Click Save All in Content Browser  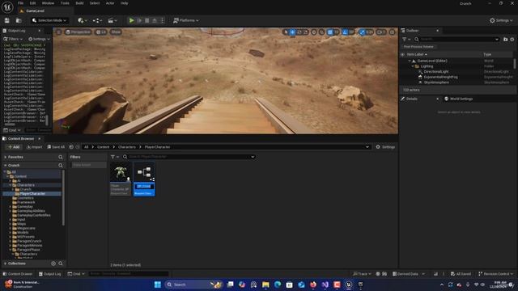coord(56,147)
